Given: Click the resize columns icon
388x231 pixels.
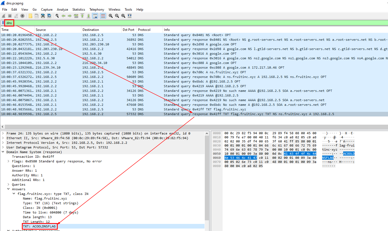Looking at the screenshot, I should (130, 16).
